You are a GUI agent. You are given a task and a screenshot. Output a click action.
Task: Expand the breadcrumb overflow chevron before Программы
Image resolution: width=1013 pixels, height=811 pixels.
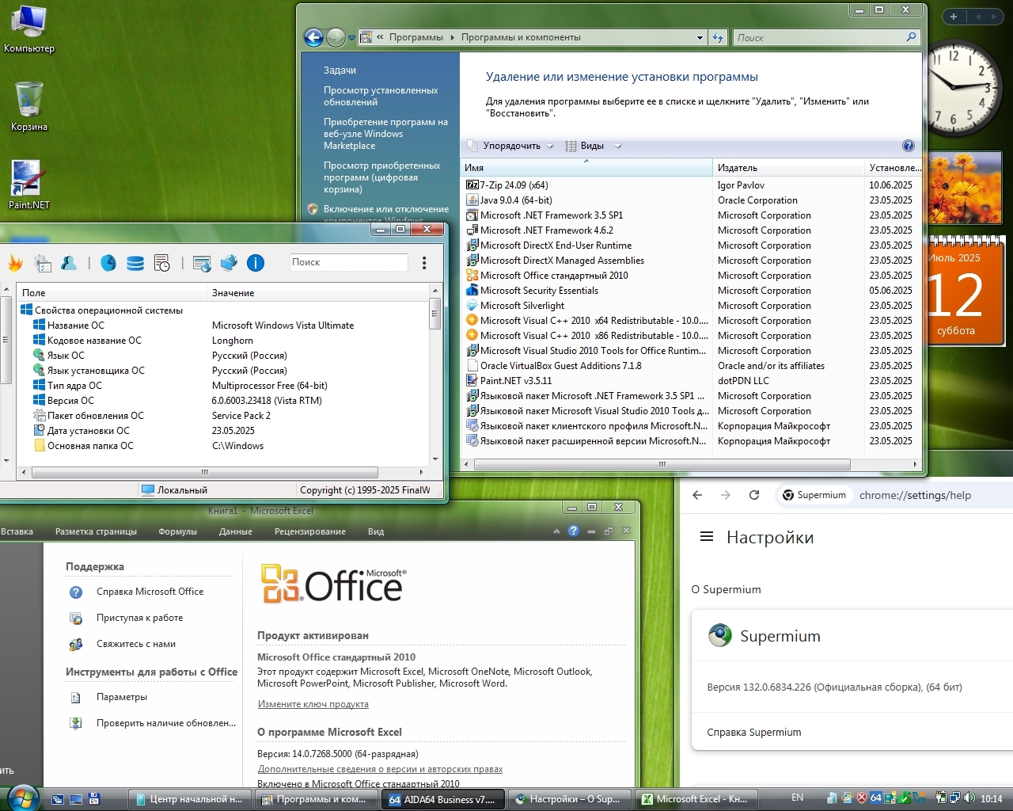click(x=381, y=37)
